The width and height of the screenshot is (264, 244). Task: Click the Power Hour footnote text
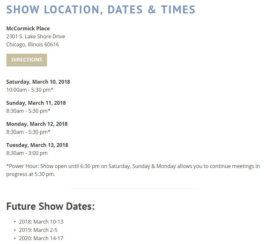point(133,166)
